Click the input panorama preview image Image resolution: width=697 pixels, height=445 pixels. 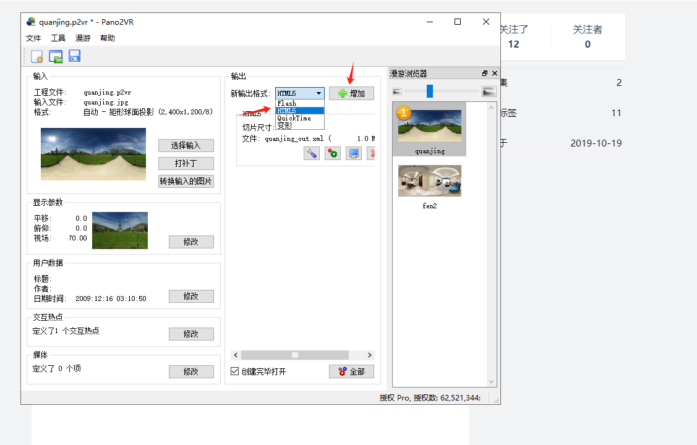[93, 154]
